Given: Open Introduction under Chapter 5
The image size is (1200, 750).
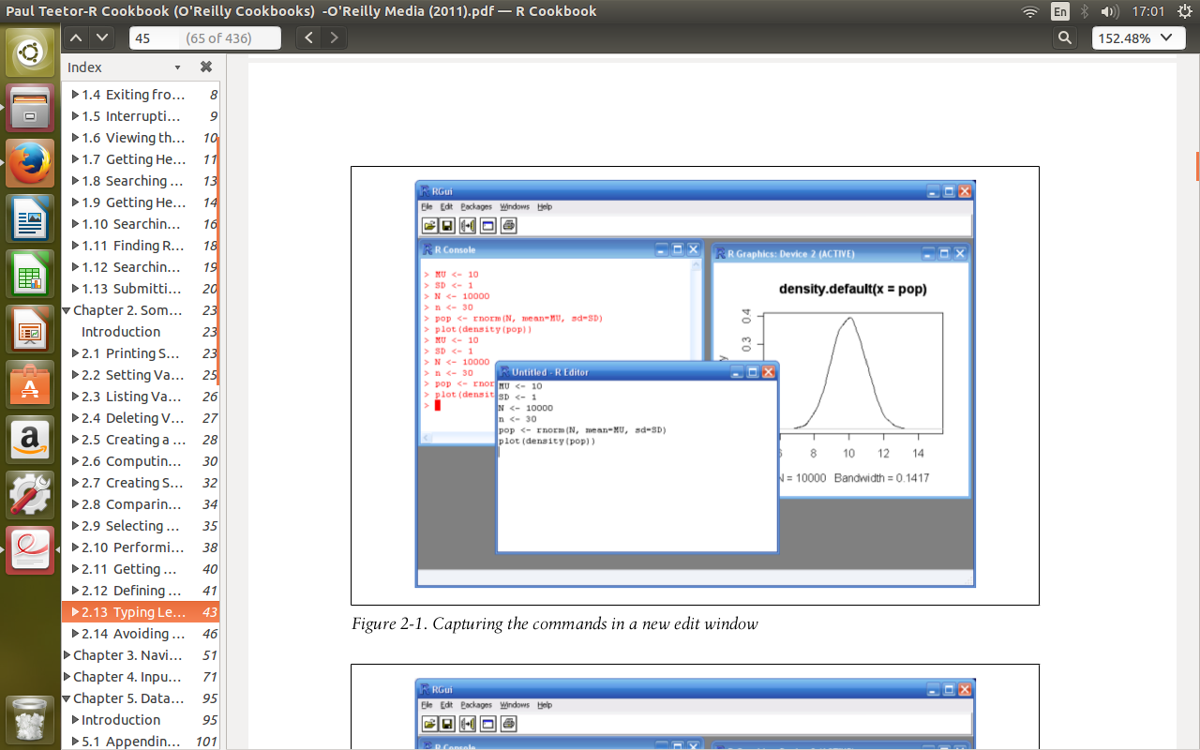Looking at the screenshot, I should [x=141, y=720].
